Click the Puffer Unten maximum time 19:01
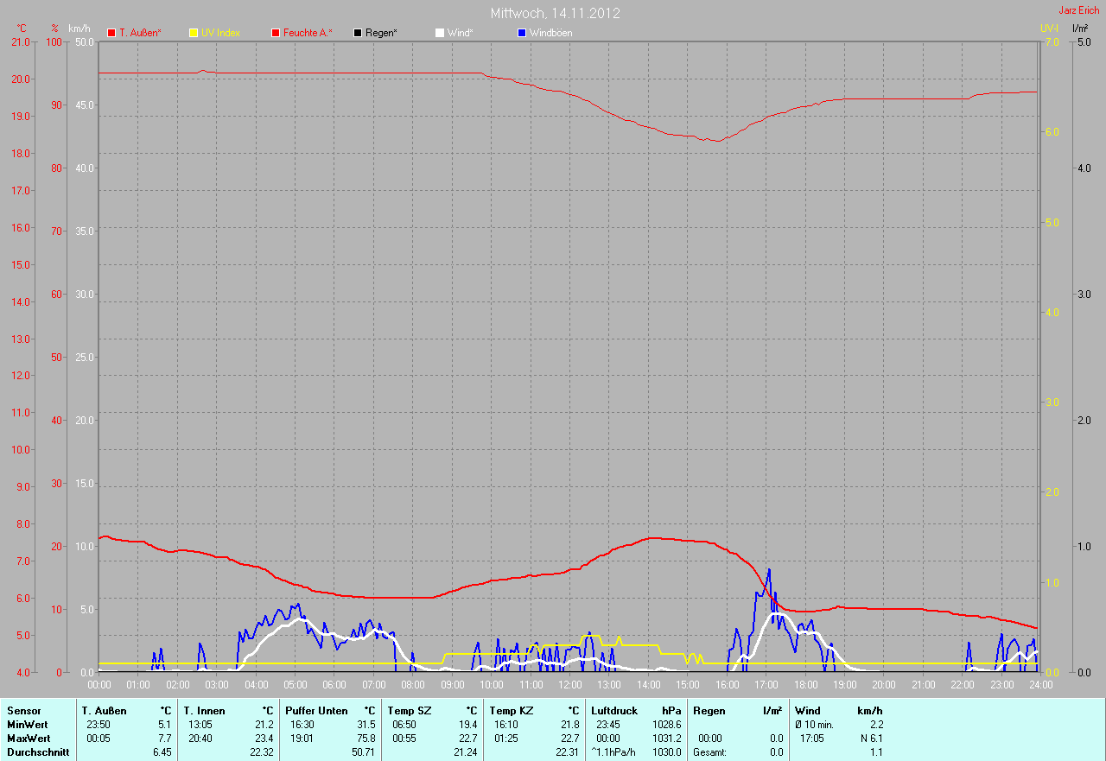The height and width of the screenshot is (761, 1106). (302, 739)
